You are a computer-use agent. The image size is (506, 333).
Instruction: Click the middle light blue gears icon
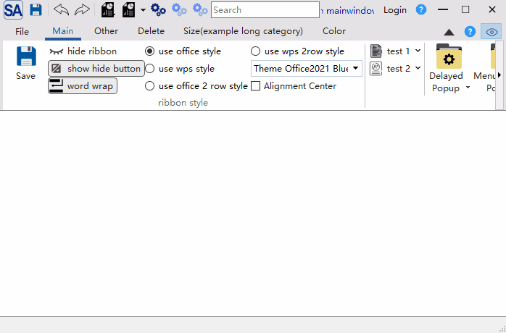click(x=179, y=10)
